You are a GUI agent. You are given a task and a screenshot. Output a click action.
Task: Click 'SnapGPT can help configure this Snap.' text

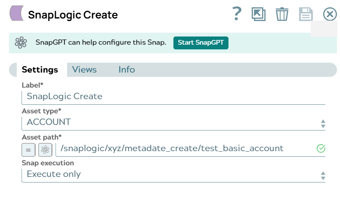click(101, 43)
